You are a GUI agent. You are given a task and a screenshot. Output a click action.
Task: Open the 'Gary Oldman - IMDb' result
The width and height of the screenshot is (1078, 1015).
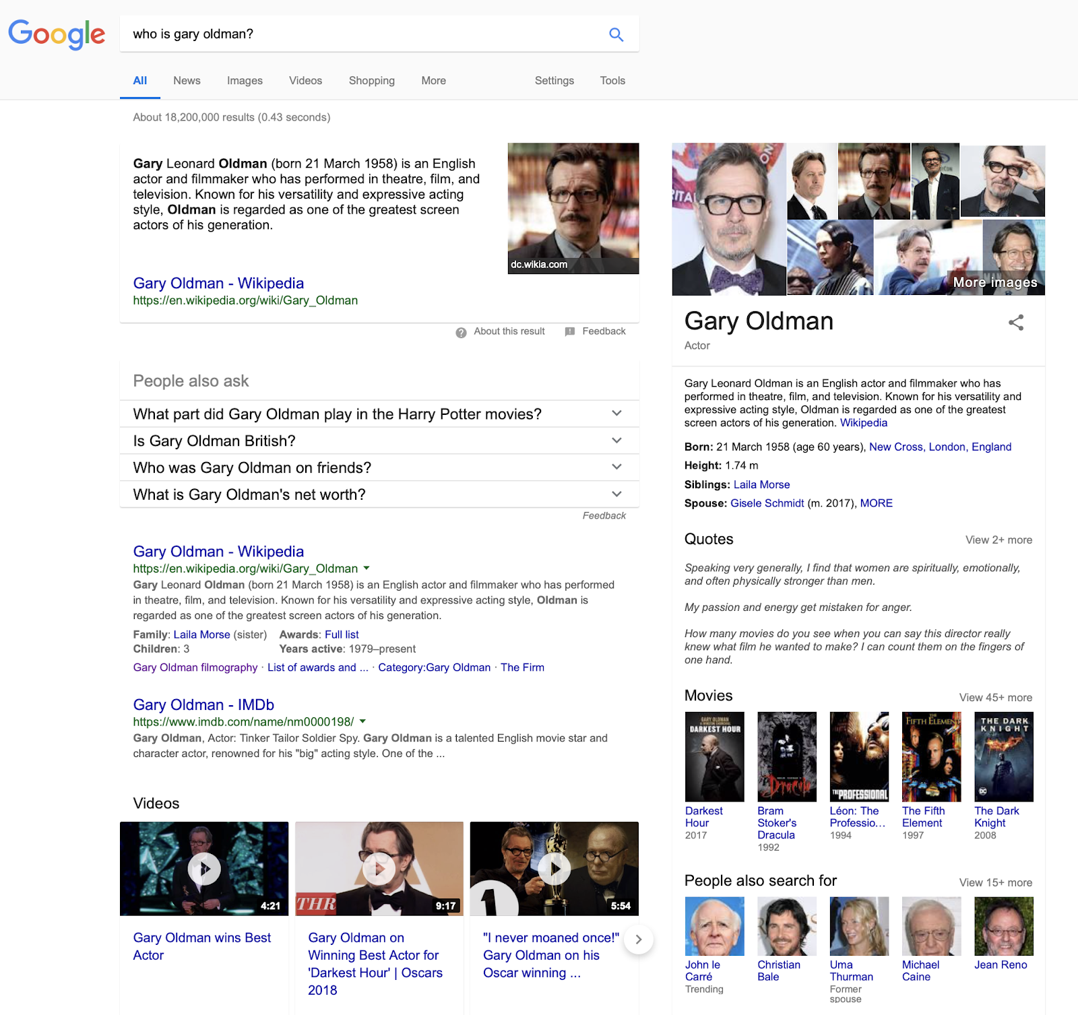click(203, 705)
